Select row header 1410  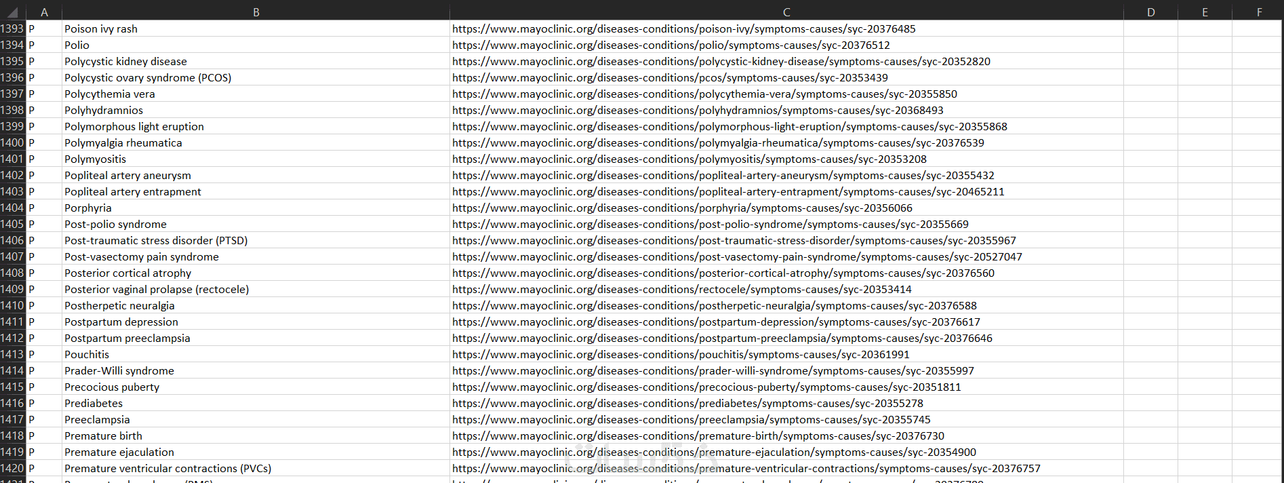click(12, 305)
